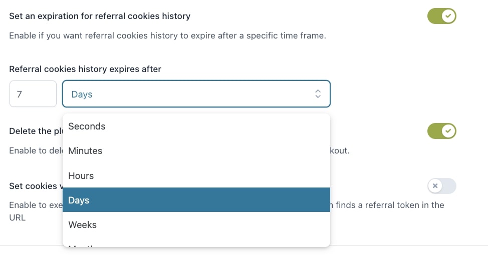Click the checkmark icon on the first green switch
The width and height of the screenshot is (488, 259).
448,16
